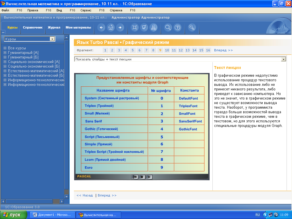Go to fragment 16

(x=208, y=50)
